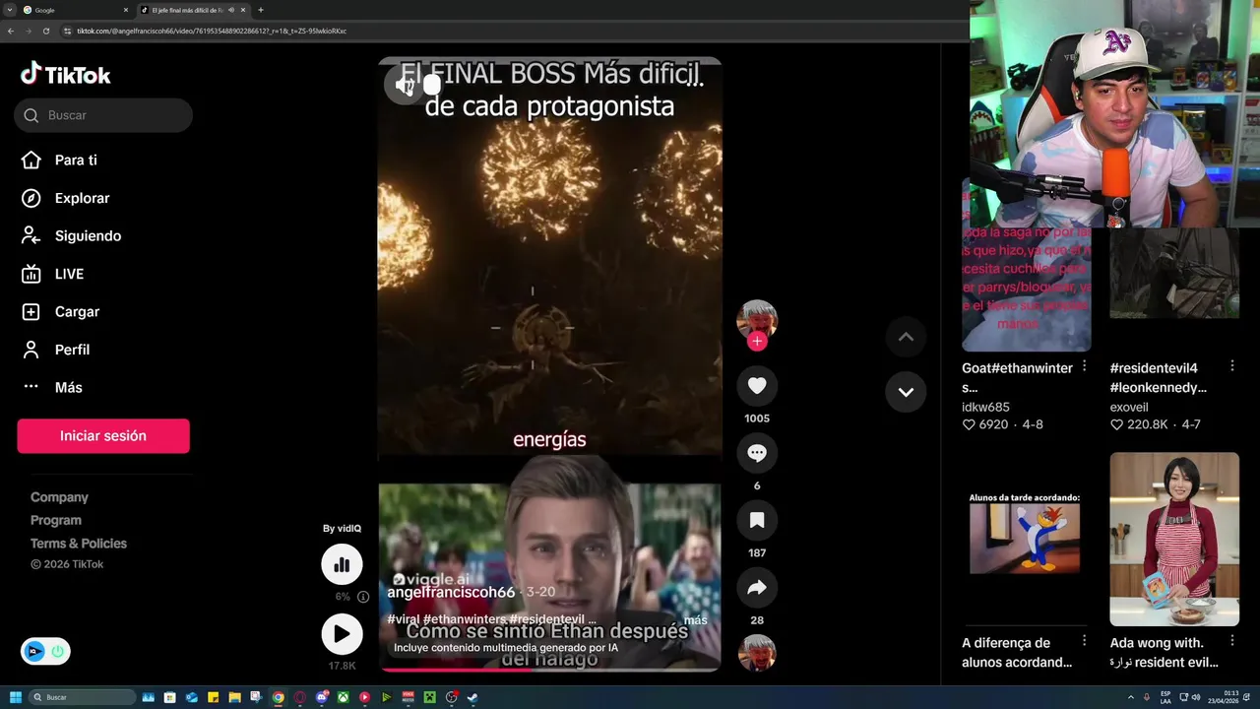Like the video with the heart icon

pos(757,386)
